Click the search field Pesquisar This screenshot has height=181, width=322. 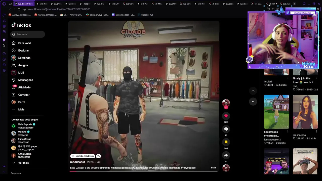pos(28,34)
